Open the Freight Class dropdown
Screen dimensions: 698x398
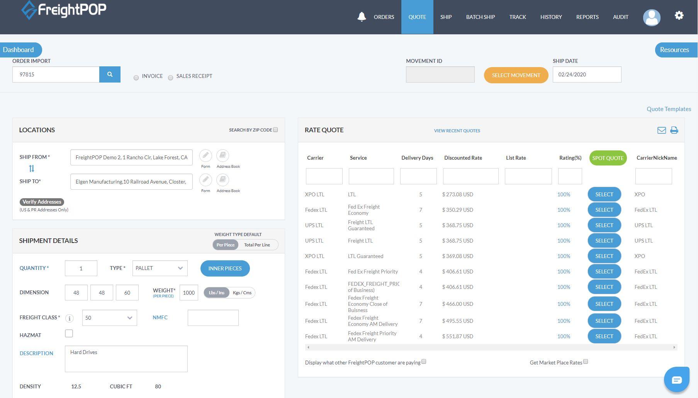(109, 318)
